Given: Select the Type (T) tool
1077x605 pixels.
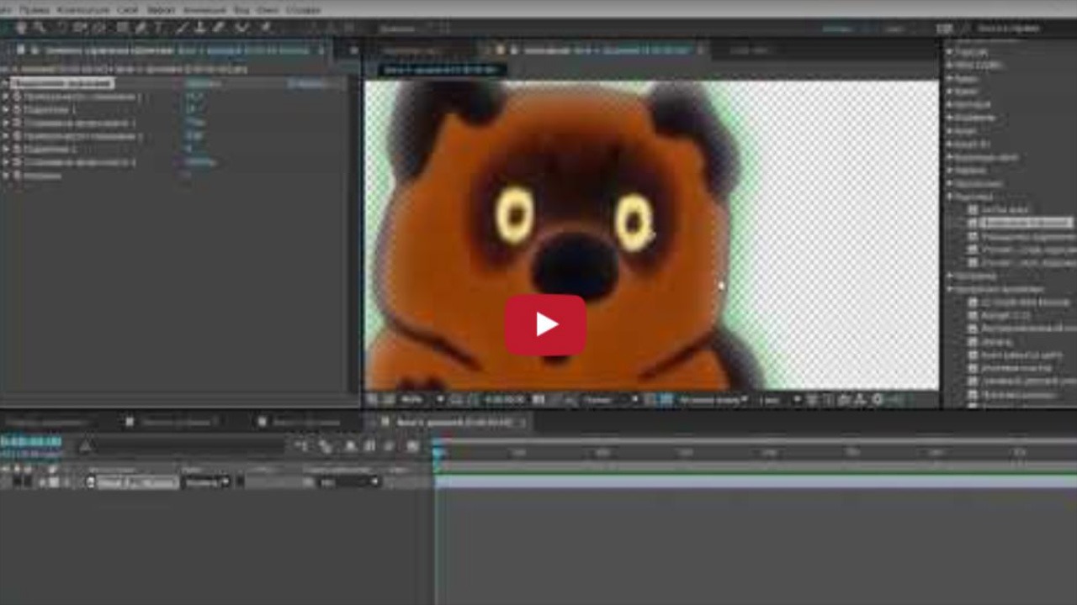Looking at the screenshot, I should pos(159,28).
